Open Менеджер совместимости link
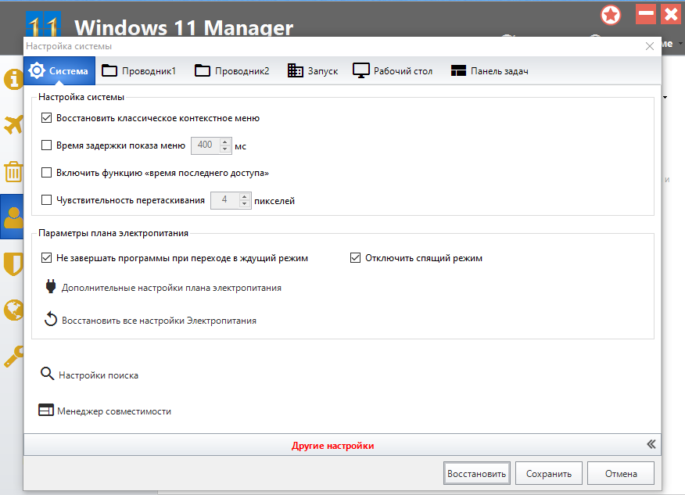Screen dimensions: 685x495 pyautogui.click(x=114, y=411)
